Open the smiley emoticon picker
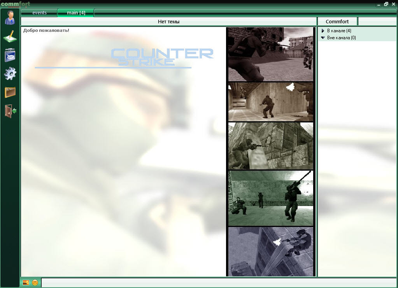This screenshot has height=288, width=398. coord(35,283)
